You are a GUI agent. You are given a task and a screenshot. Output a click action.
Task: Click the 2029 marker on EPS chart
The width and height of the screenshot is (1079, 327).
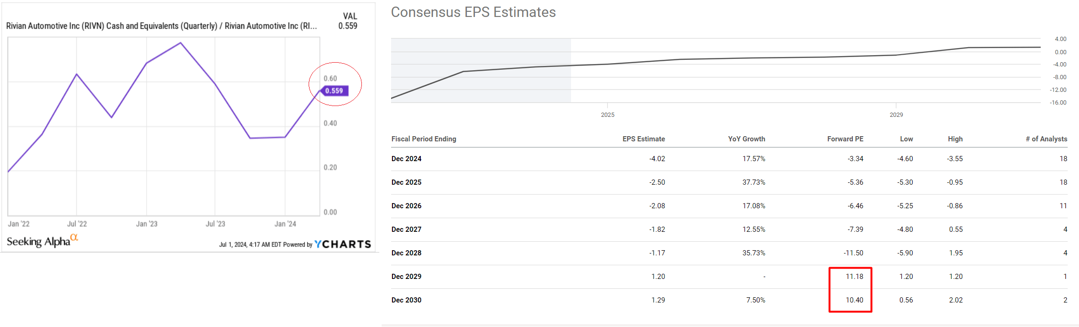[896, 114]
